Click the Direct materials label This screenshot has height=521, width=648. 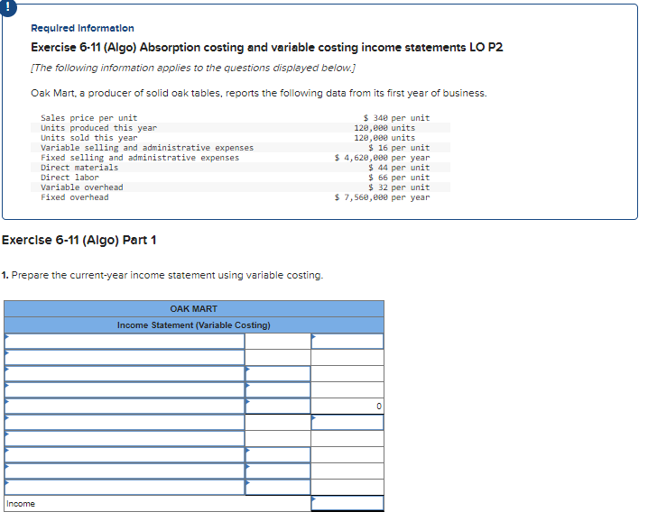[x=79, y=168]
